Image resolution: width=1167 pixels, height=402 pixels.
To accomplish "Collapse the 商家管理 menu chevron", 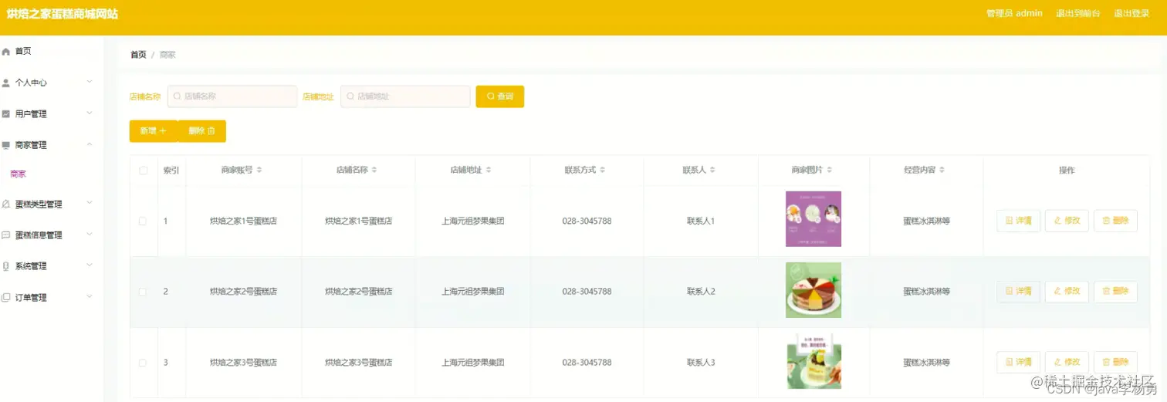I will 90,144.
